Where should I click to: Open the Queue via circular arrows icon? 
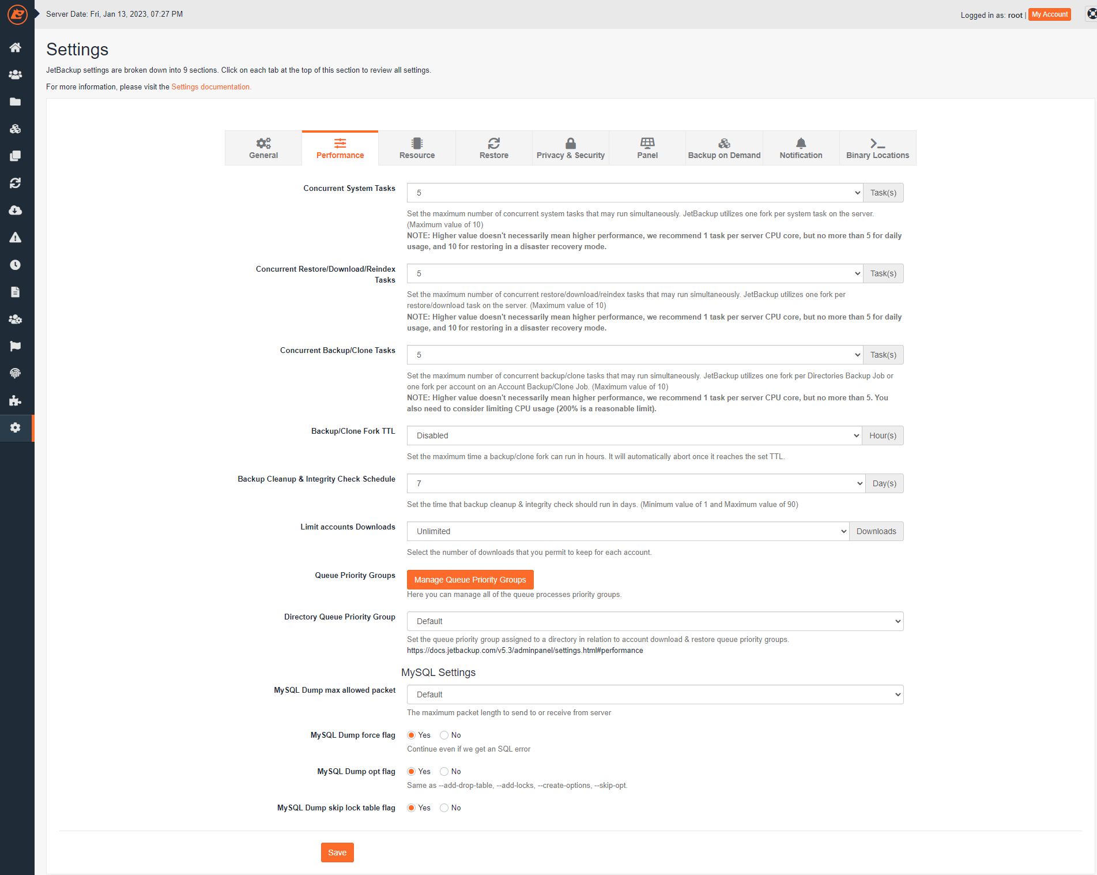(16, 183)
